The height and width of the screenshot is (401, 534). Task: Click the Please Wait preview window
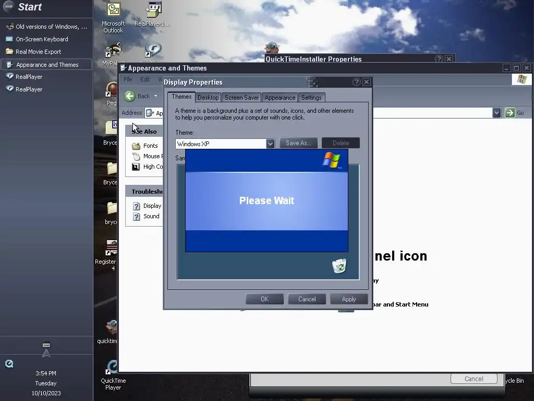coord(266,200)
